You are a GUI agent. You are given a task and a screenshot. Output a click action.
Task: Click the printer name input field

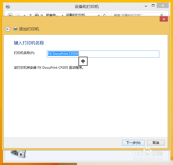point(103,54)
